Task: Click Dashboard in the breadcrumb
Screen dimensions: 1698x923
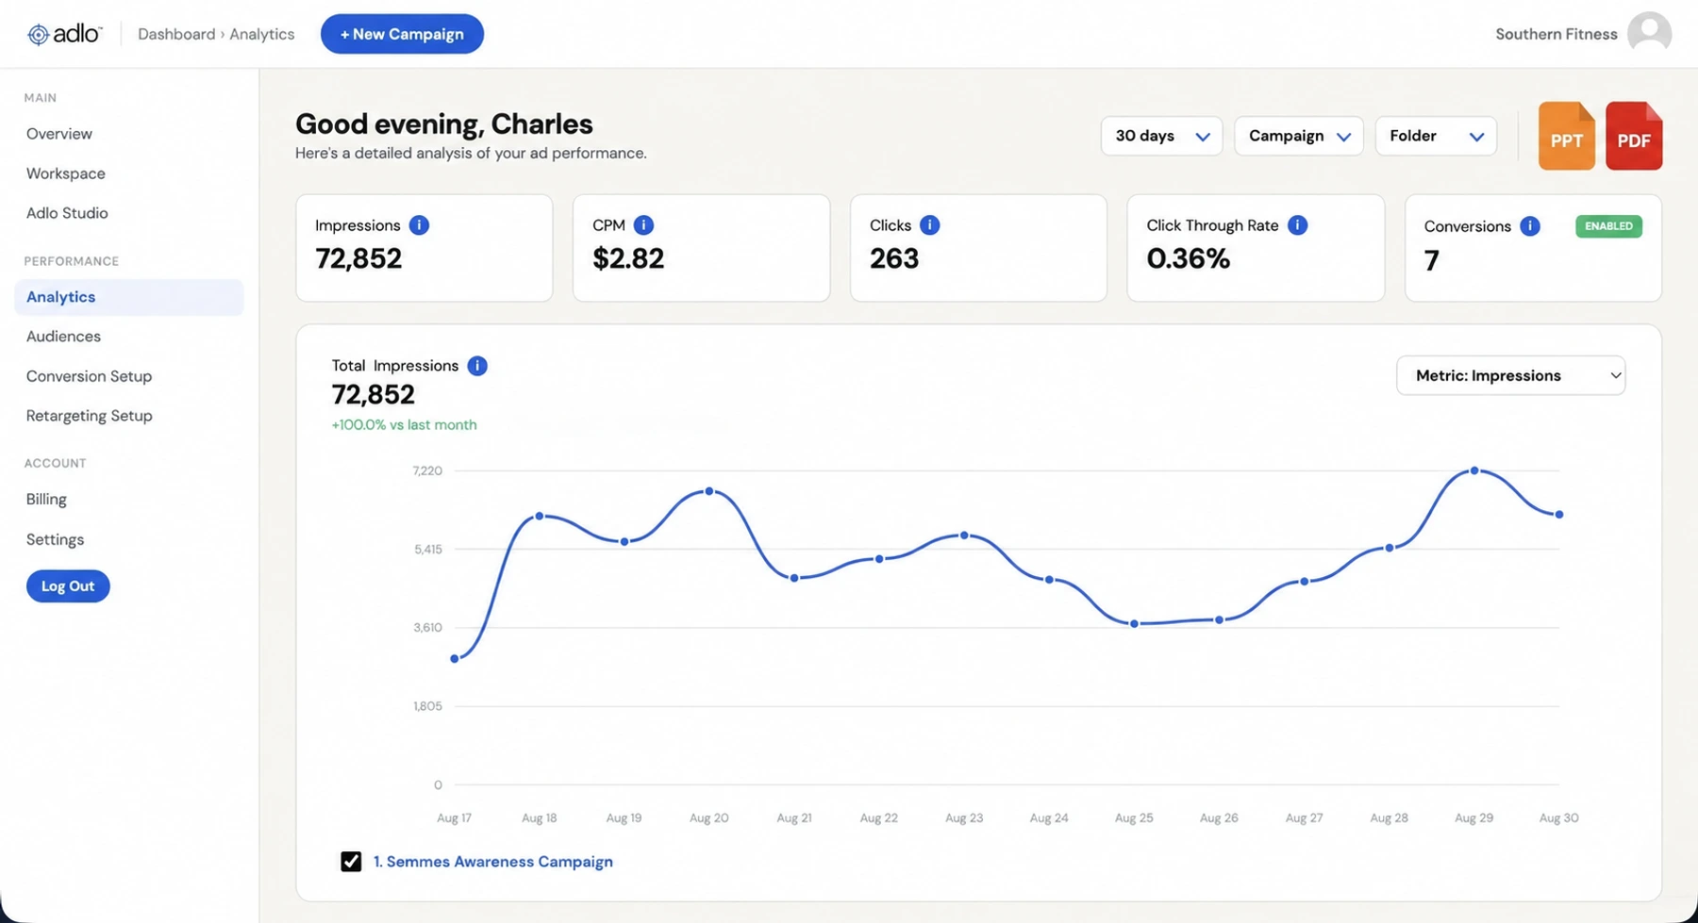Action: [176, 34]
